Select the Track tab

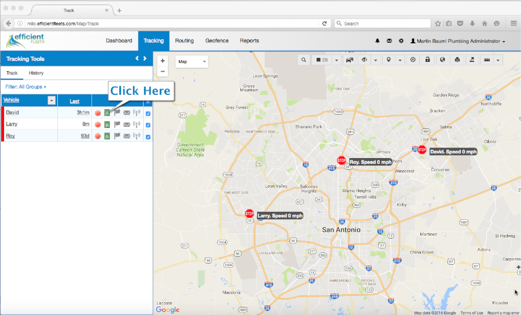12,73
